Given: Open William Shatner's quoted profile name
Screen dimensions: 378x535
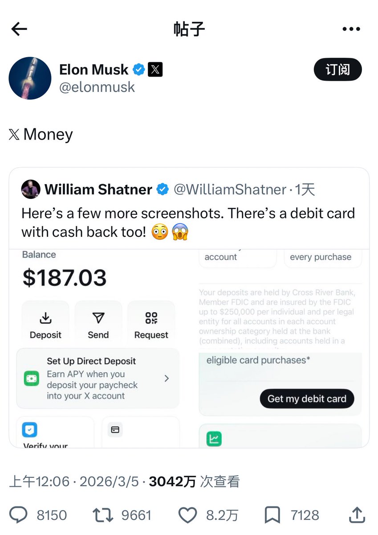Looking at the screenshot, I should pos(98,189).
